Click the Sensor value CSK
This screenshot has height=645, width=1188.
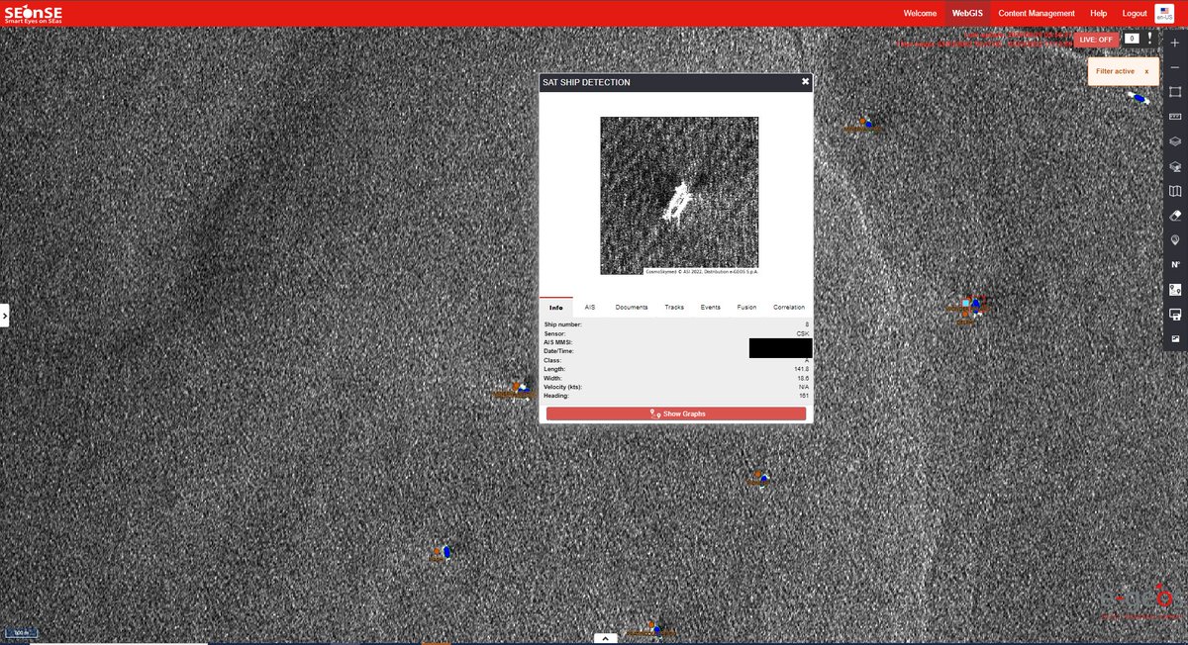pyautogui.click(x=803, y=333)
